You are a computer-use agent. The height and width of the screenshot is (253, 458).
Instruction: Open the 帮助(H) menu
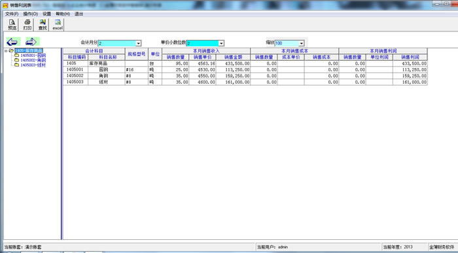point(63,14)
